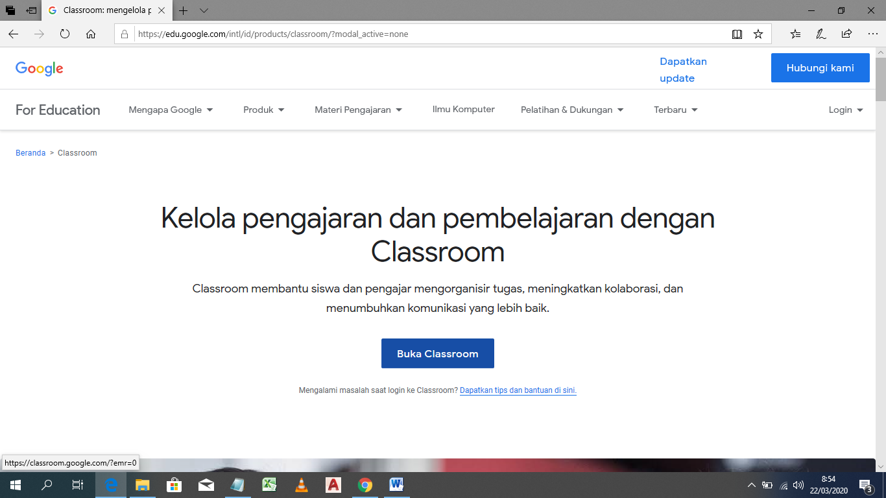Open the Favorites hub icon
This screenshot has height=498, width=886.
coord(796,34)
